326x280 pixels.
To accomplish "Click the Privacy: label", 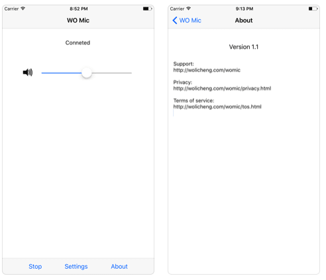I will (x=183, y=82).
